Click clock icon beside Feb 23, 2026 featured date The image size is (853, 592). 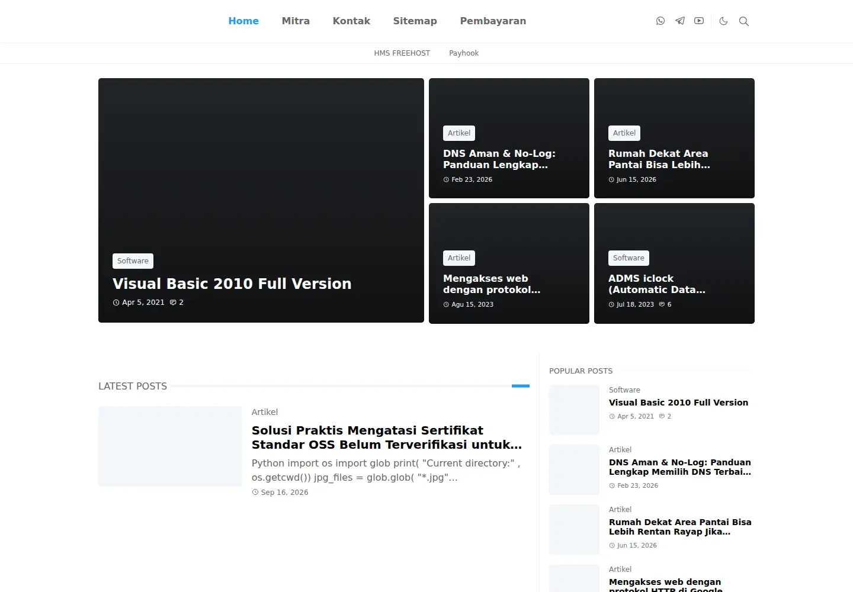point(446,179)
